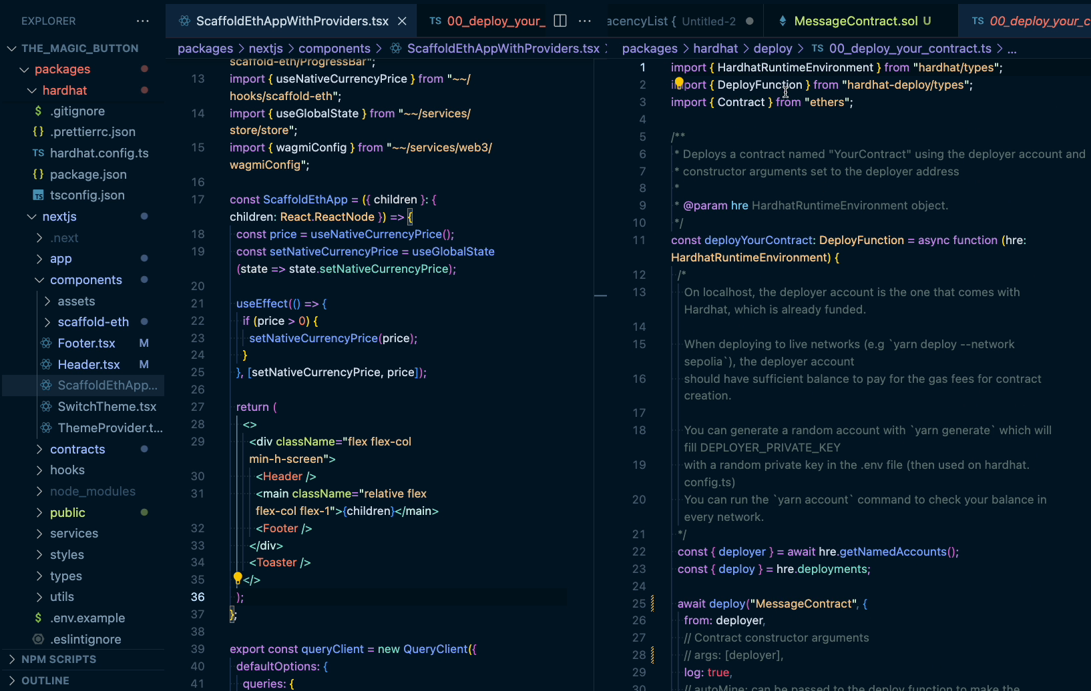Screen dimensions: 1091x691
Task: Expand the .next folder
Action: click(x=39, y=237)
